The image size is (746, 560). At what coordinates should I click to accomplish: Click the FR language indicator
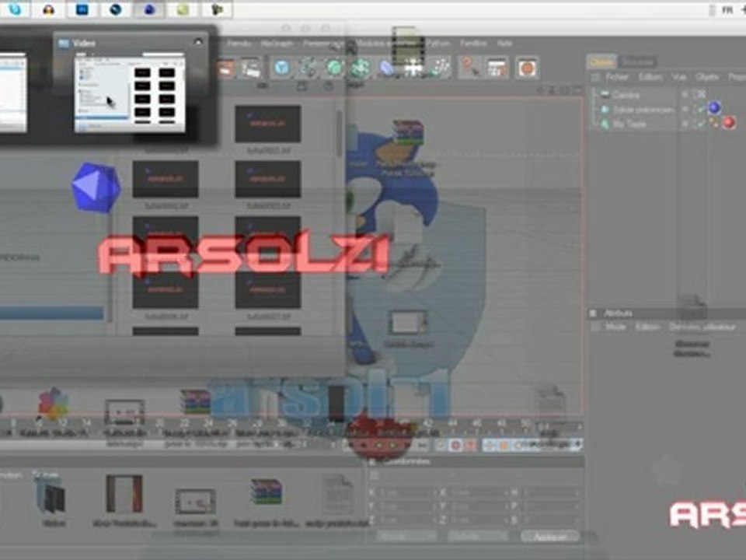[727, 9]
